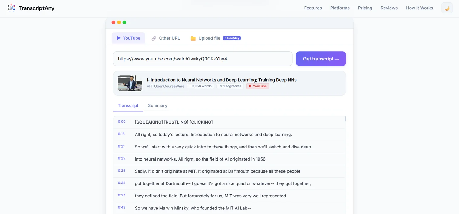The height and width of the screenshot is (214, 459).
Task: Click the [SQUEAKING] [RUSTLING] [CLICKING] line
Action: tap(174, 122)
